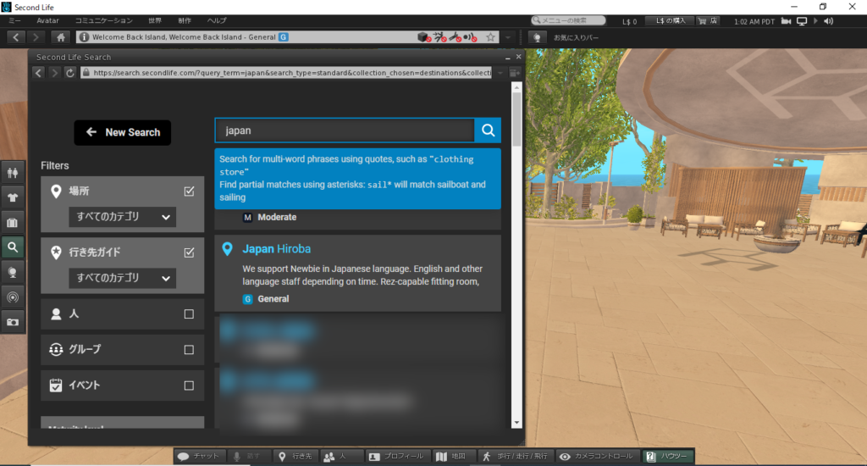Click the search page URL address bar
Viewport: 867px width, 466px height.
point(286,73)
